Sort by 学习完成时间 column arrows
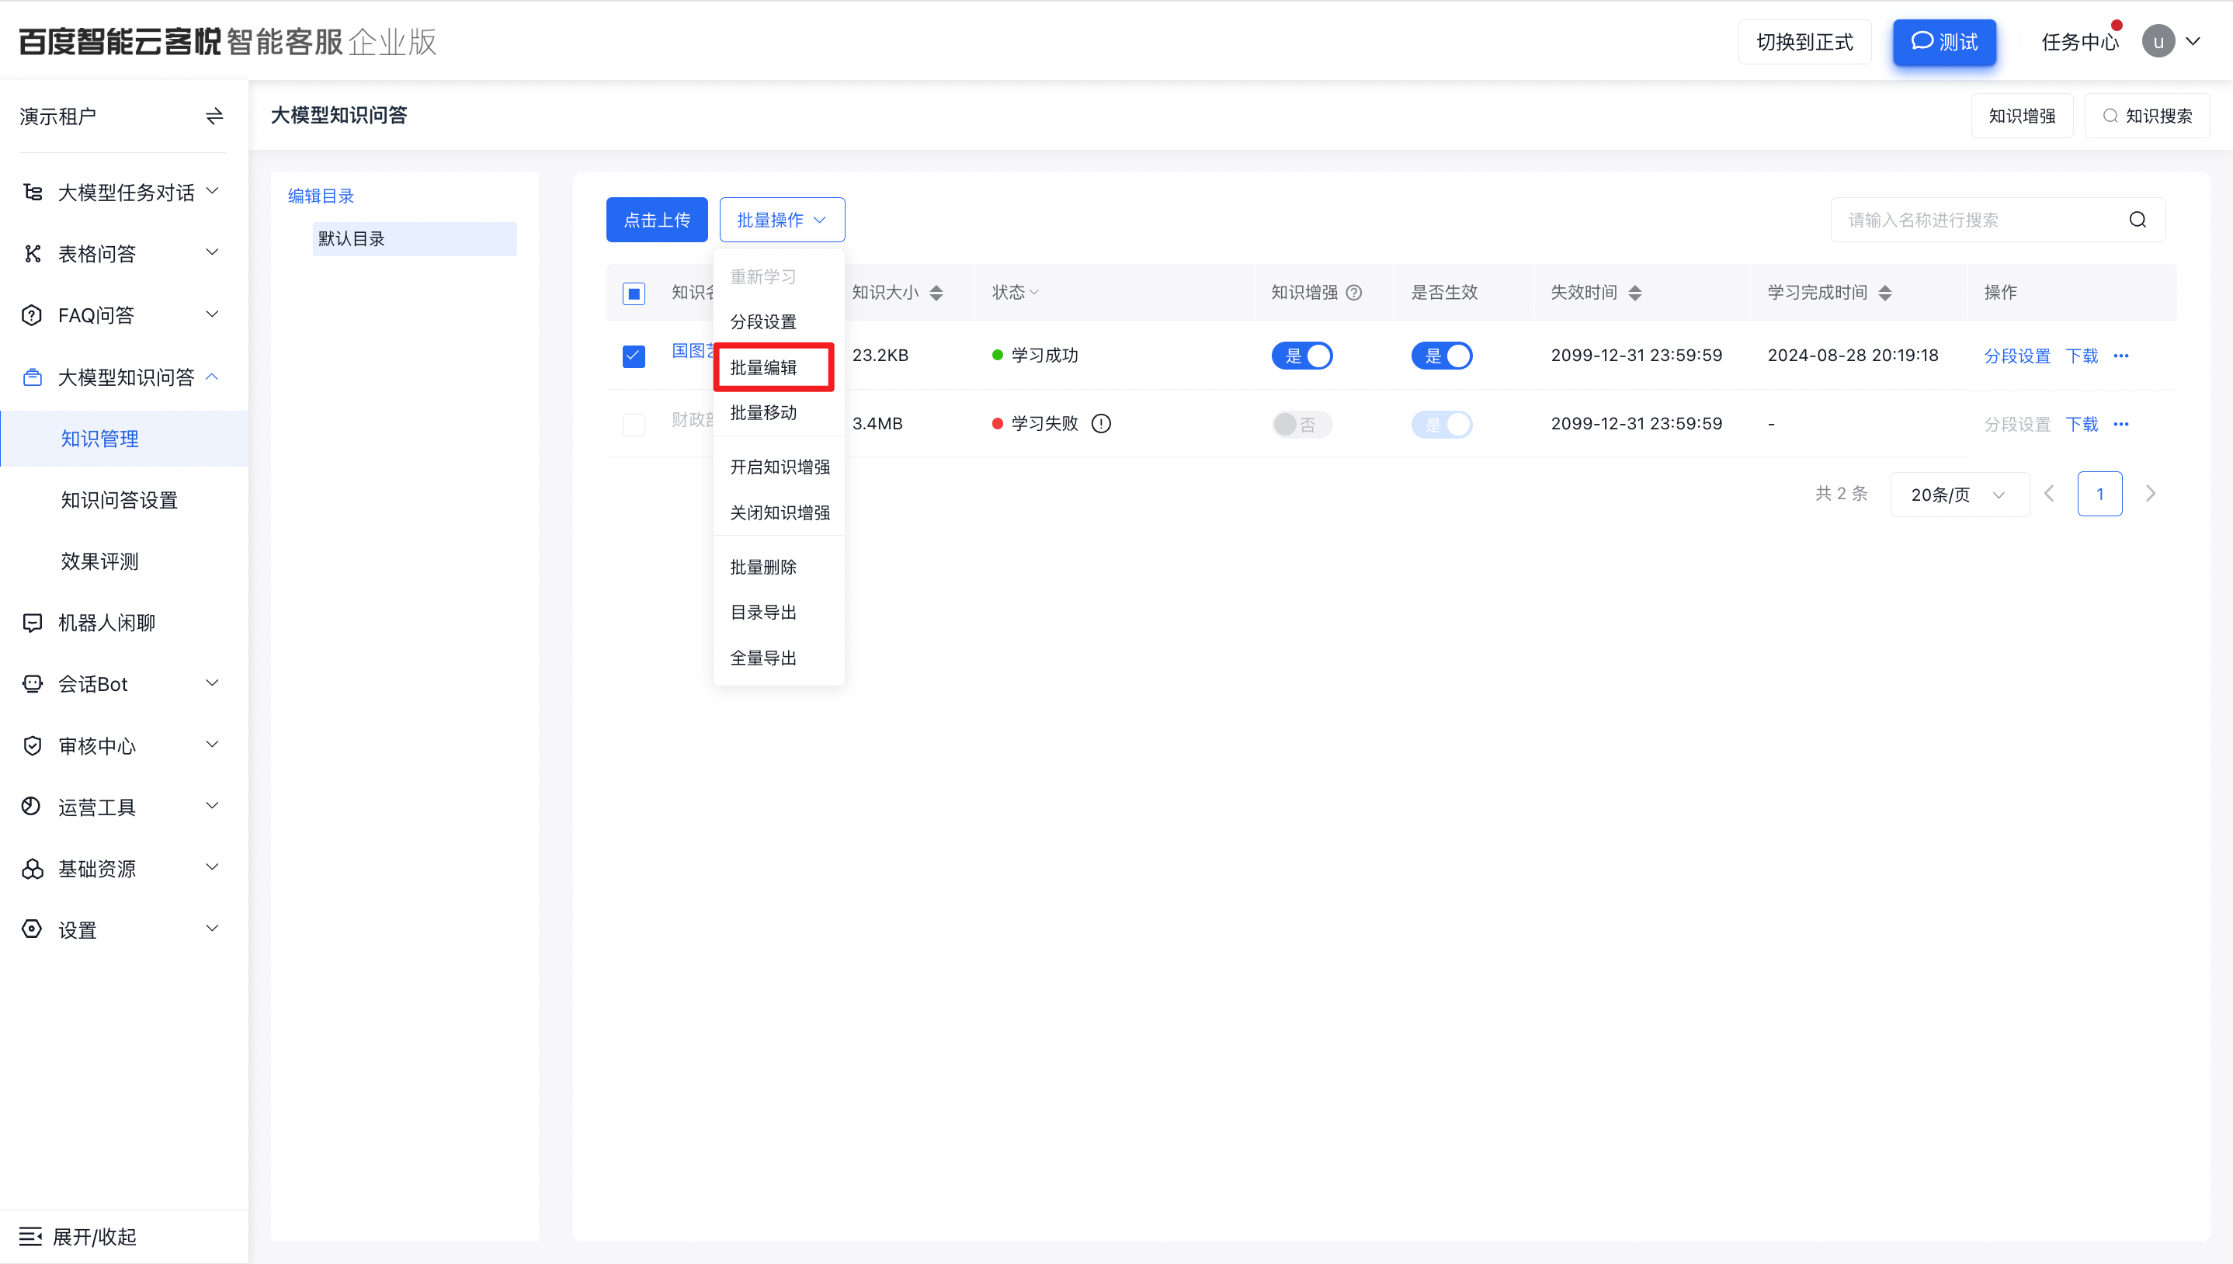Screen dimensions: 2233x1264 pyautogui.click(x=1885, y=293)
